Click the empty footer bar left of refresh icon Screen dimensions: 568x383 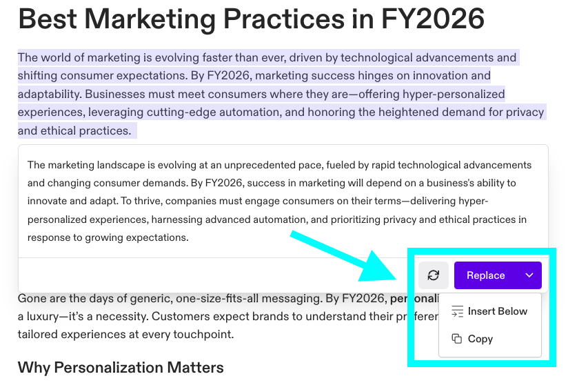[x=217, y=275]
